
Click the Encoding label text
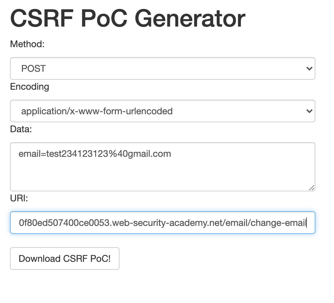30,87
